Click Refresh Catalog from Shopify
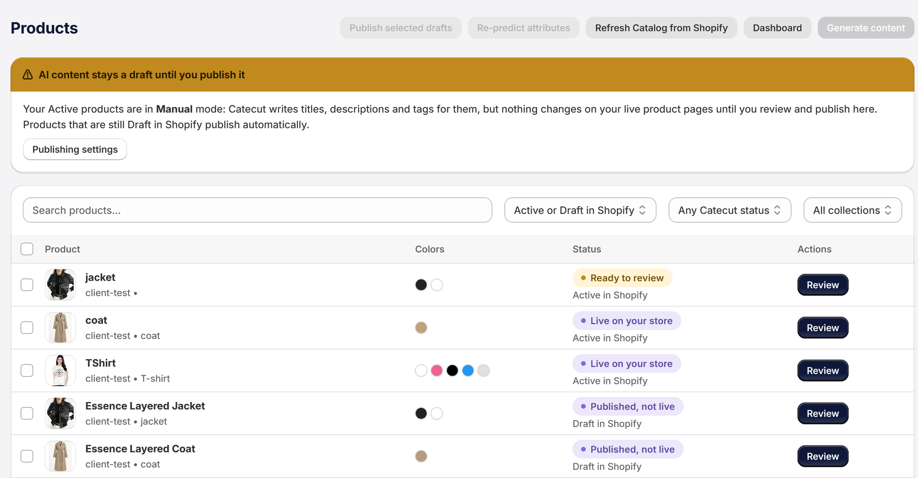Screen dimensions: 918x478 661,28
